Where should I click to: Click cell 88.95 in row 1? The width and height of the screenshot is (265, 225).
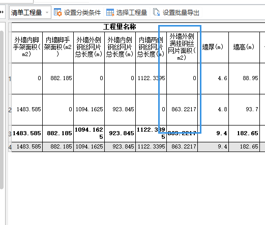coord(244,79)
